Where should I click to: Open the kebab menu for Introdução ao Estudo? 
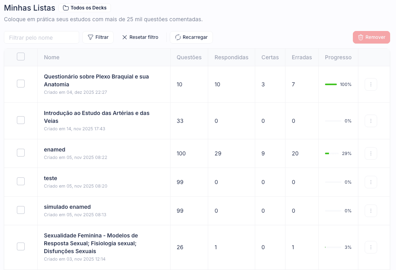(x=371, y=120)
